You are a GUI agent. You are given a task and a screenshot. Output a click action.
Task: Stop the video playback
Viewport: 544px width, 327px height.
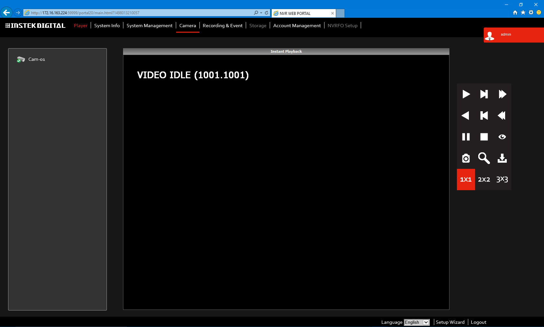(484, 137)
